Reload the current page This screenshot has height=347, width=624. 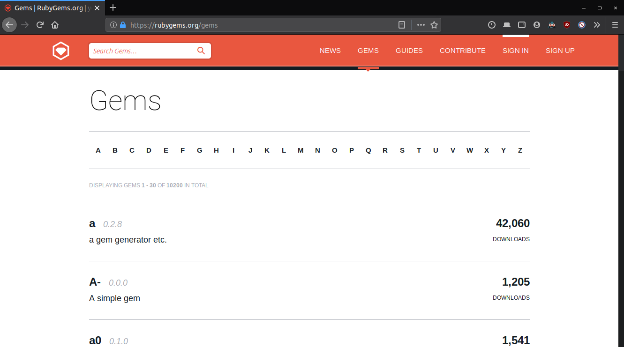pyautogui.click(x=39, y=25)
